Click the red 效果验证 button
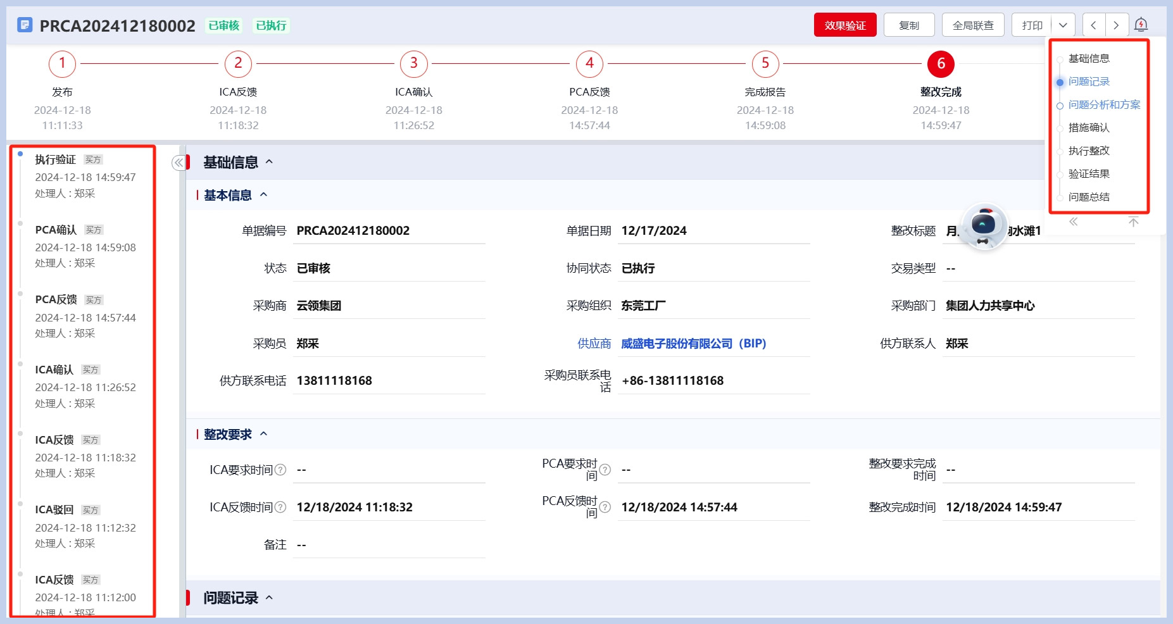The height and width of the screenshot is (624, 1173). point(844,25)
